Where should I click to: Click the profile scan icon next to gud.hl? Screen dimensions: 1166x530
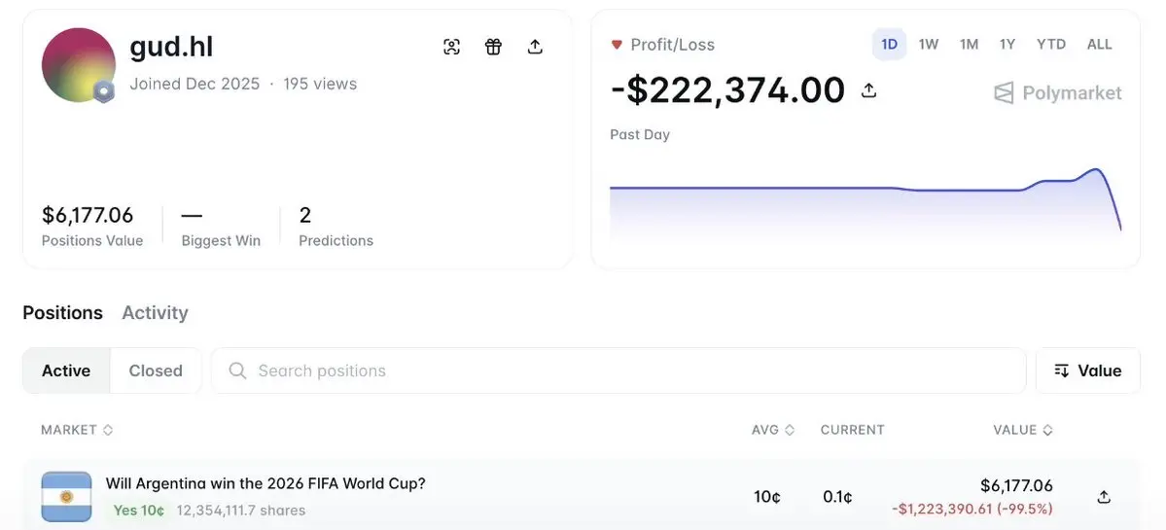click(451, 47)
